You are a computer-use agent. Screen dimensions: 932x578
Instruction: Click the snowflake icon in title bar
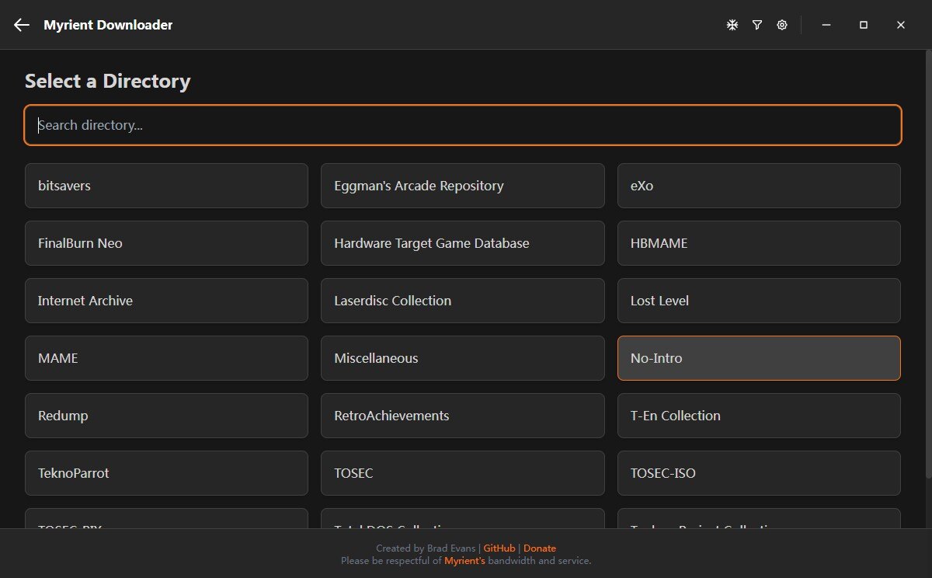pos(732,25)
